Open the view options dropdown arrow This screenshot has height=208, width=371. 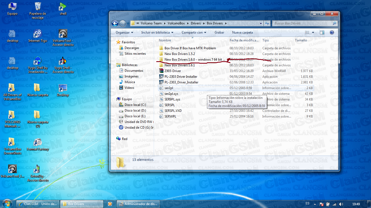313,32
